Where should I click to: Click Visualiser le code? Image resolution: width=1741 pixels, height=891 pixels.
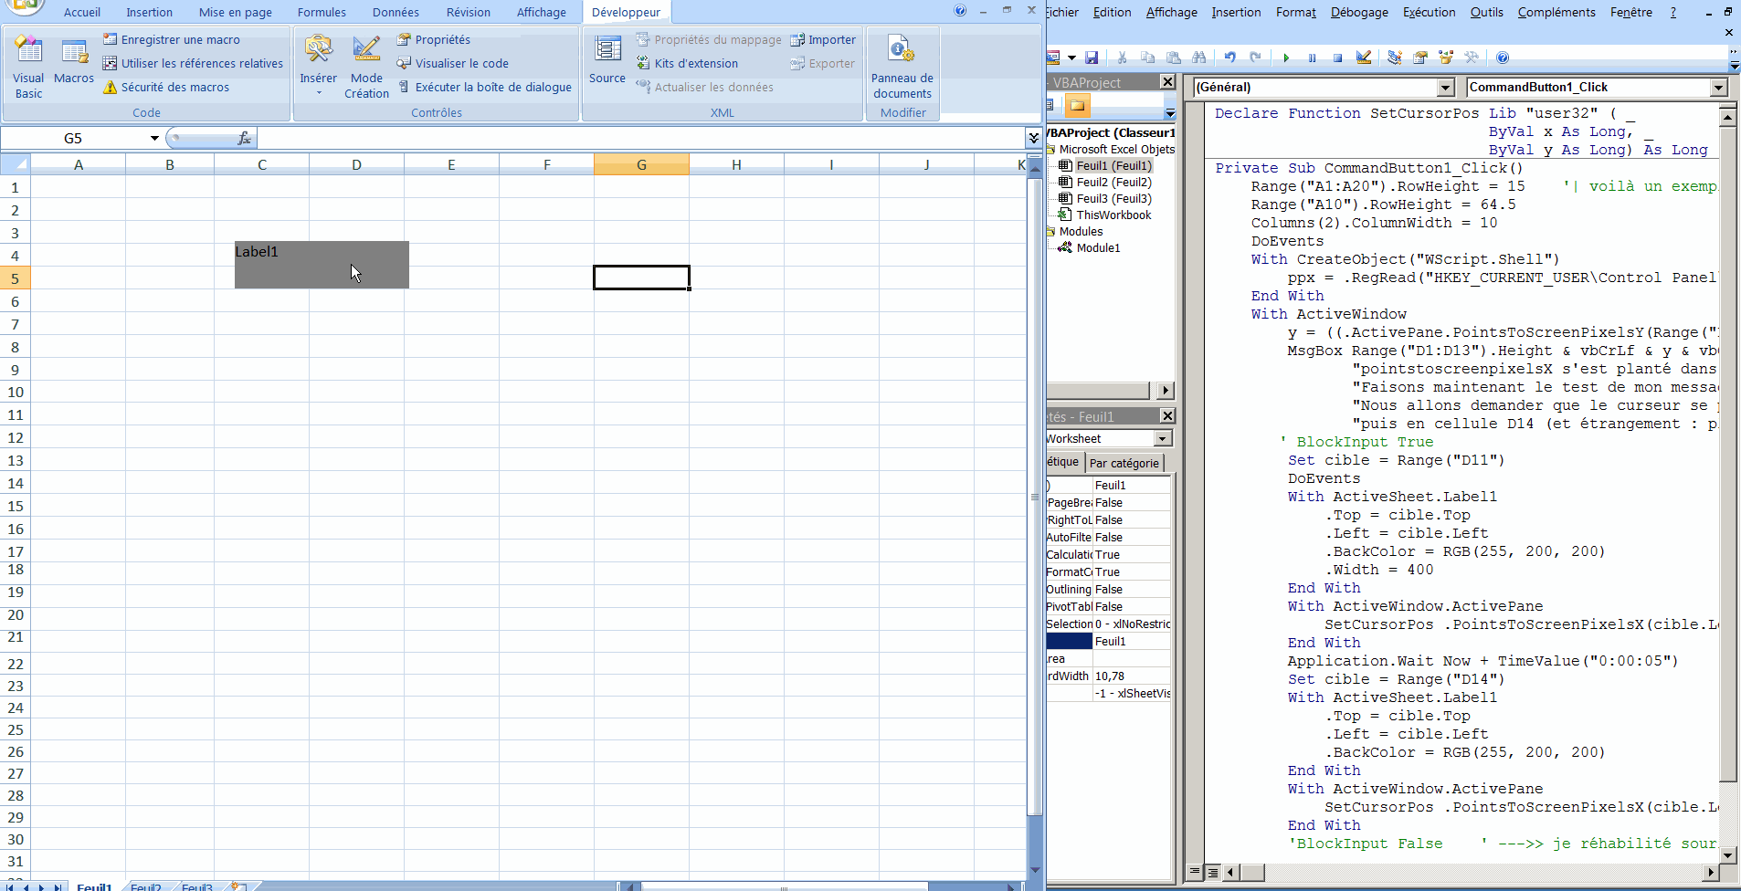(x=452, y=63)
